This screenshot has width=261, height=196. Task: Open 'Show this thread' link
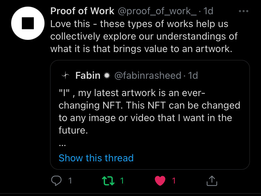click(x=96, y=158)
